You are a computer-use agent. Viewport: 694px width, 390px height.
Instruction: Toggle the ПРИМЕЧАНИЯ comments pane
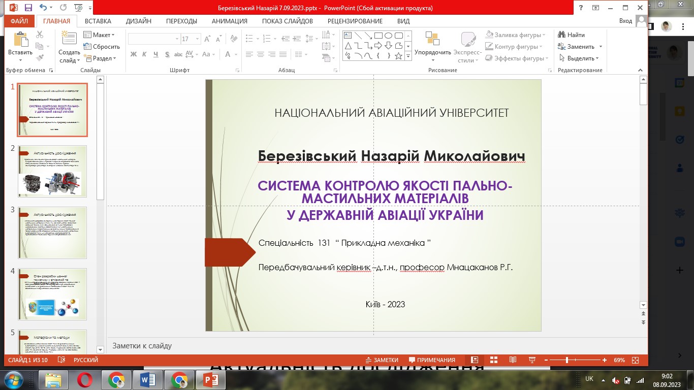pos(431,360)
